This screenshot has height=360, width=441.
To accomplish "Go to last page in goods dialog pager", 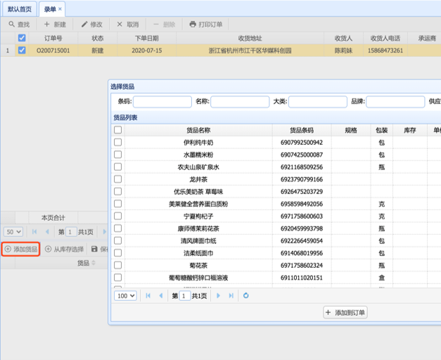I will 231,295.
